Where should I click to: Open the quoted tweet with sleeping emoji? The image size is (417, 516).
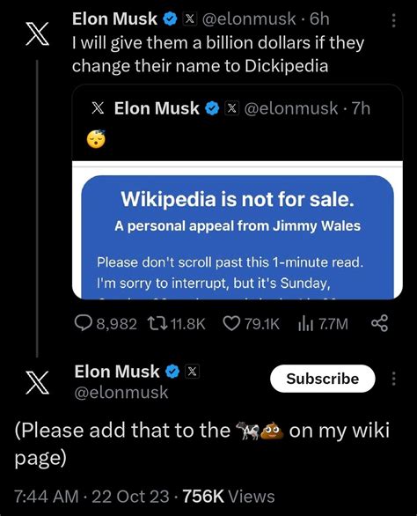(238, 192)
